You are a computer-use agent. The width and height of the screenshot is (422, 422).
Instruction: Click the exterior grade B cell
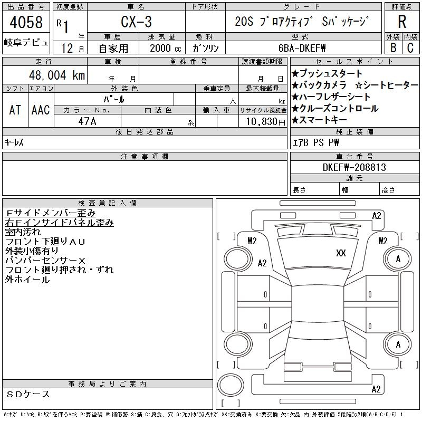coord(393,47)
